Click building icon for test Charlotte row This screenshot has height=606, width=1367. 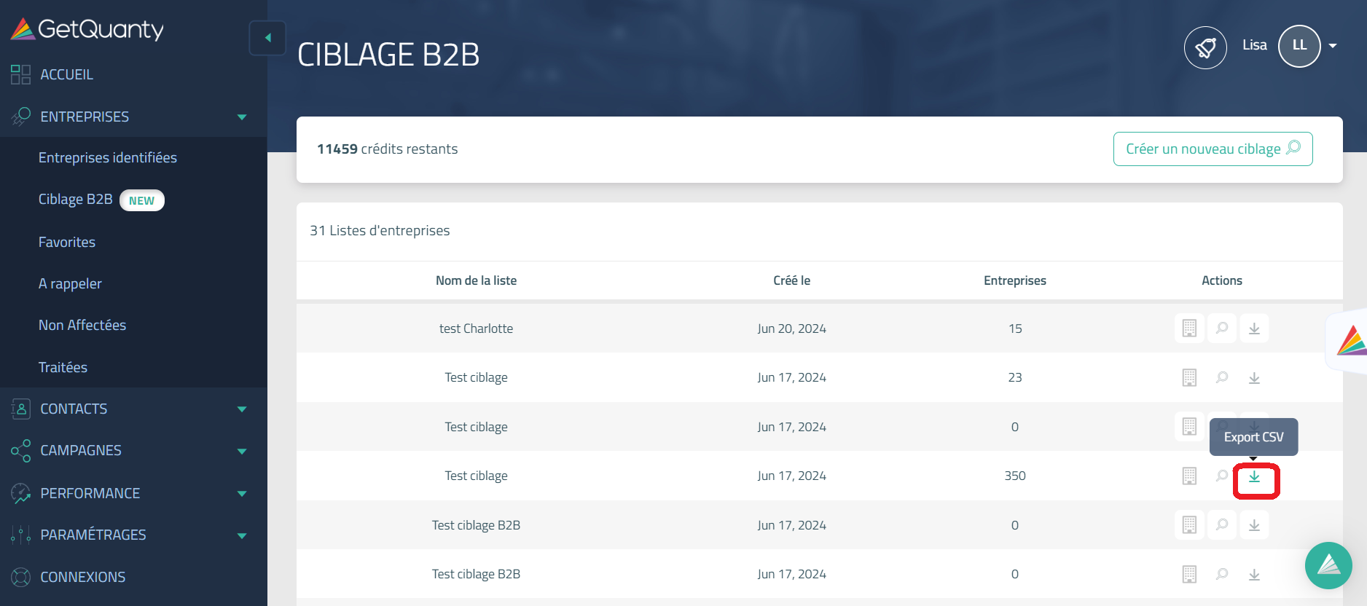(x=1189, y=328)
